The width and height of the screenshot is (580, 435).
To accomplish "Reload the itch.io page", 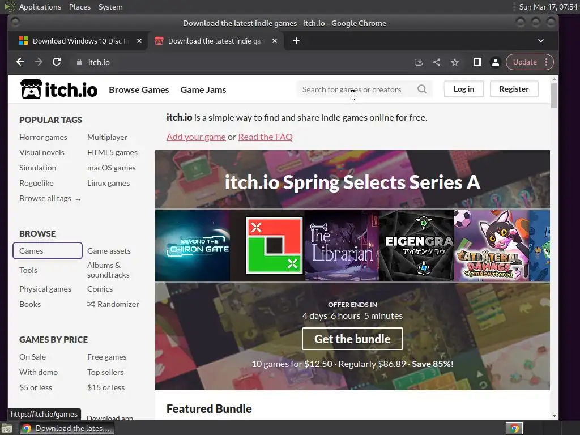I will pyautogui.click(x=57, y=62).
